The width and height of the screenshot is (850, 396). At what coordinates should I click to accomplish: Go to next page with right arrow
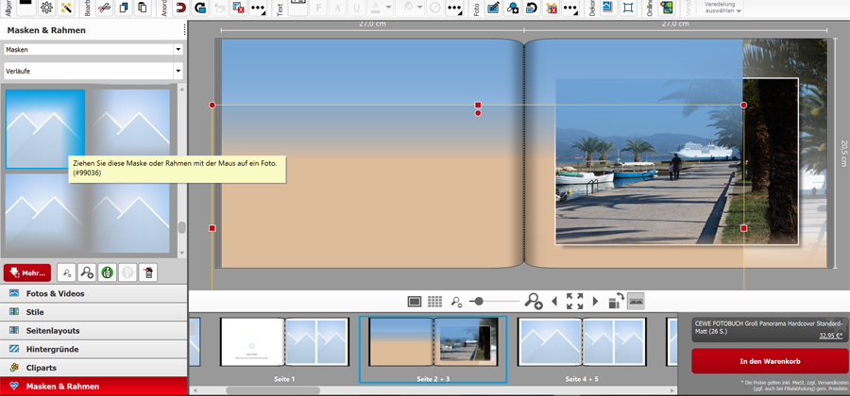[595, 302]
